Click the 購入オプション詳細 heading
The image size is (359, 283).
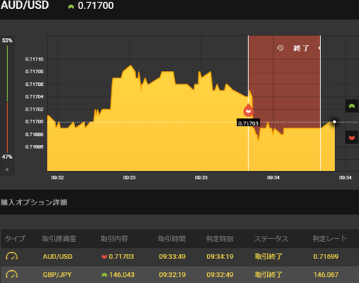[34, 202]
